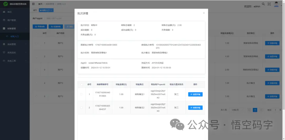This screenshot has height=140, width=285.
Task: Click page number 1 in pagination
Action: pyautogui.click(x=255, y=110)
